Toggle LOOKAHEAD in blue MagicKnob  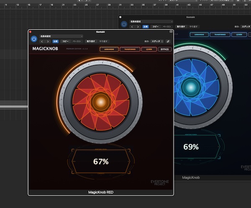tap(199, 35)
